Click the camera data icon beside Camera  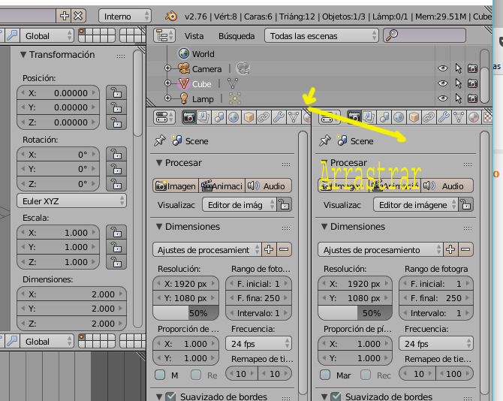[242, 68]
